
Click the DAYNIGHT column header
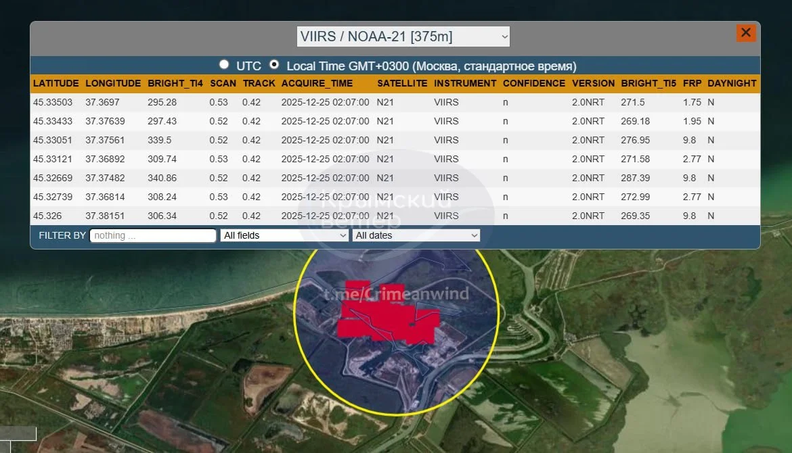[732, 83]
